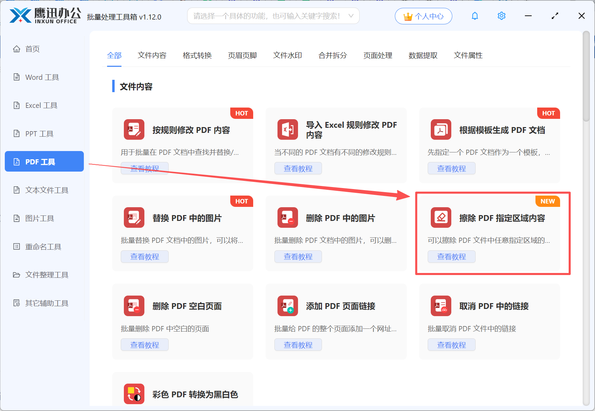
Task: Open 其它辅助工具 in the sidebar
Action: click(x=44, y=303)
